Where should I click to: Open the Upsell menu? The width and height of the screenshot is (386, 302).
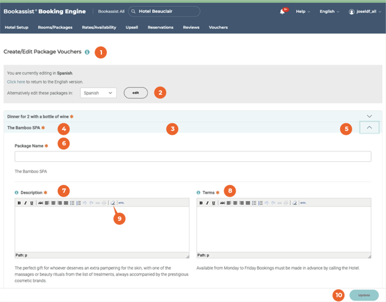point(132,27)
